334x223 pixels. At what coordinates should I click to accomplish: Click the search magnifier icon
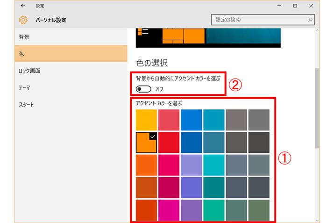[310, 20]
